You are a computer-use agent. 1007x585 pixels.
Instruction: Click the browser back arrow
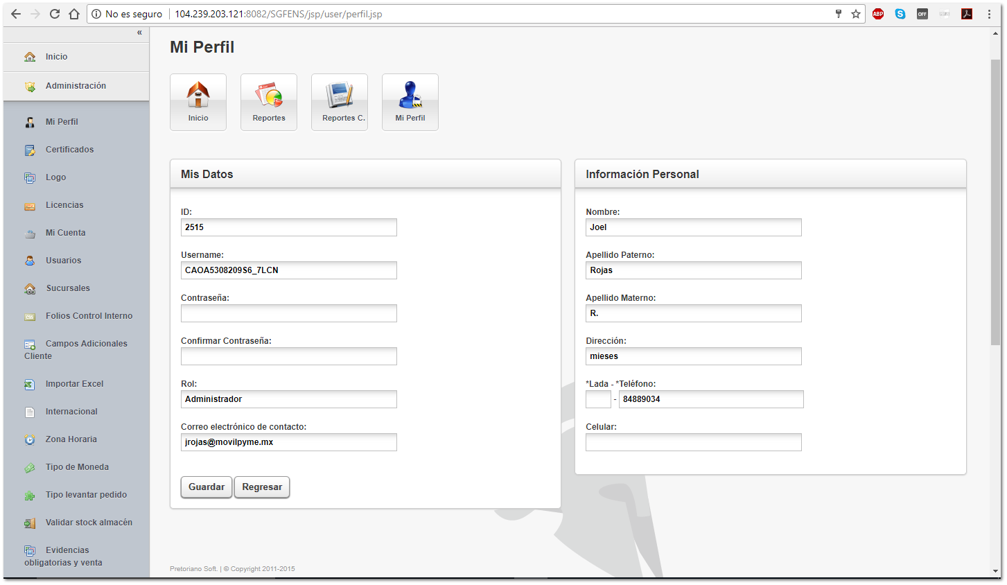(16, 14)
